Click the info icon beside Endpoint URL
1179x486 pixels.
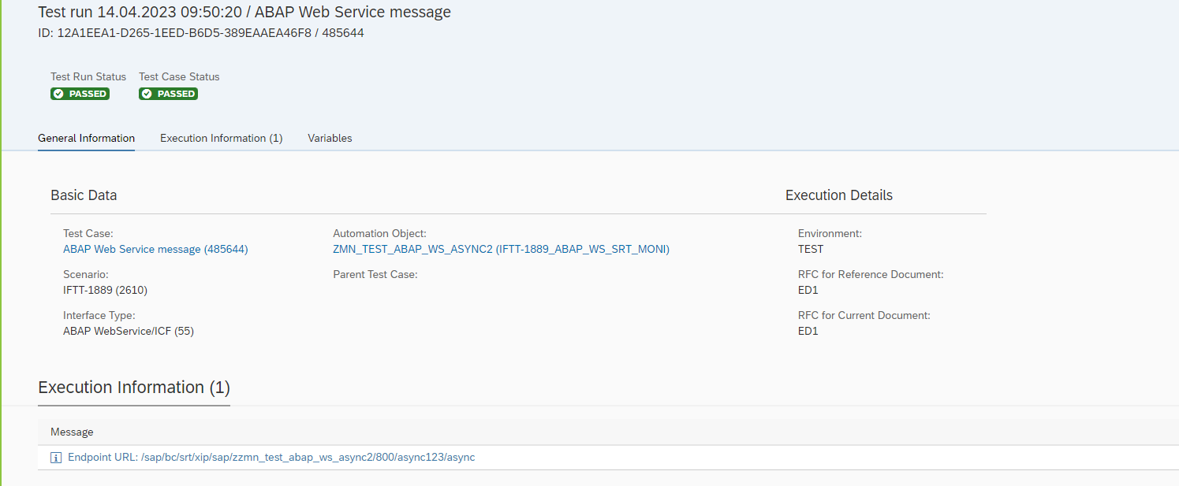[56, 458]
